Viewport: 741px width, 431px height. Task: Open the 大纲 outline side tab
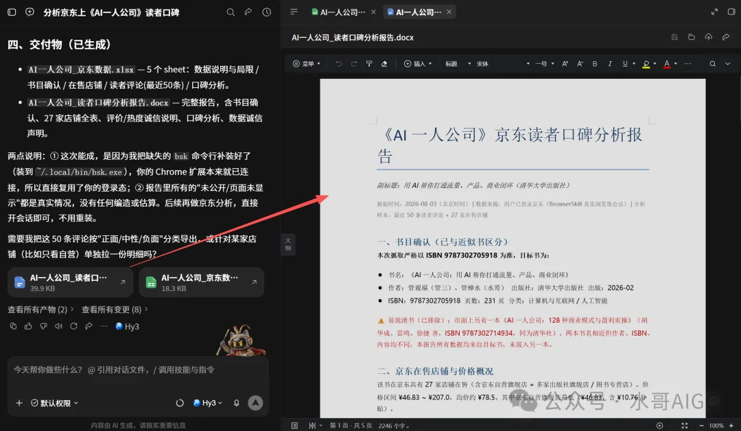coord(288,244)
